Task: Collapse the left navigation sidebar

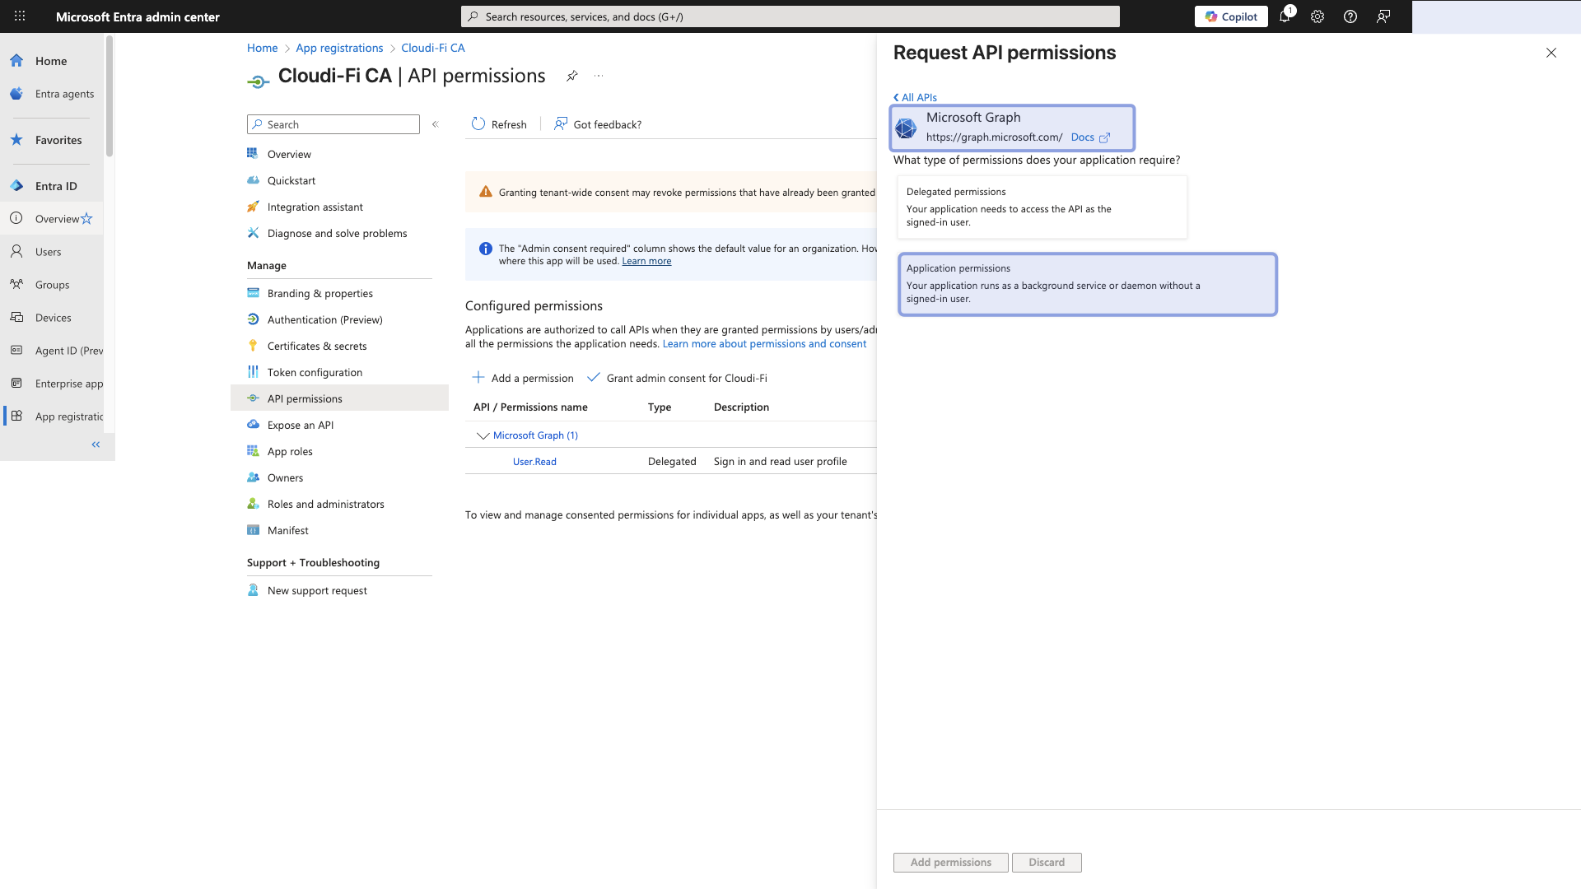Action: point(95,444)
